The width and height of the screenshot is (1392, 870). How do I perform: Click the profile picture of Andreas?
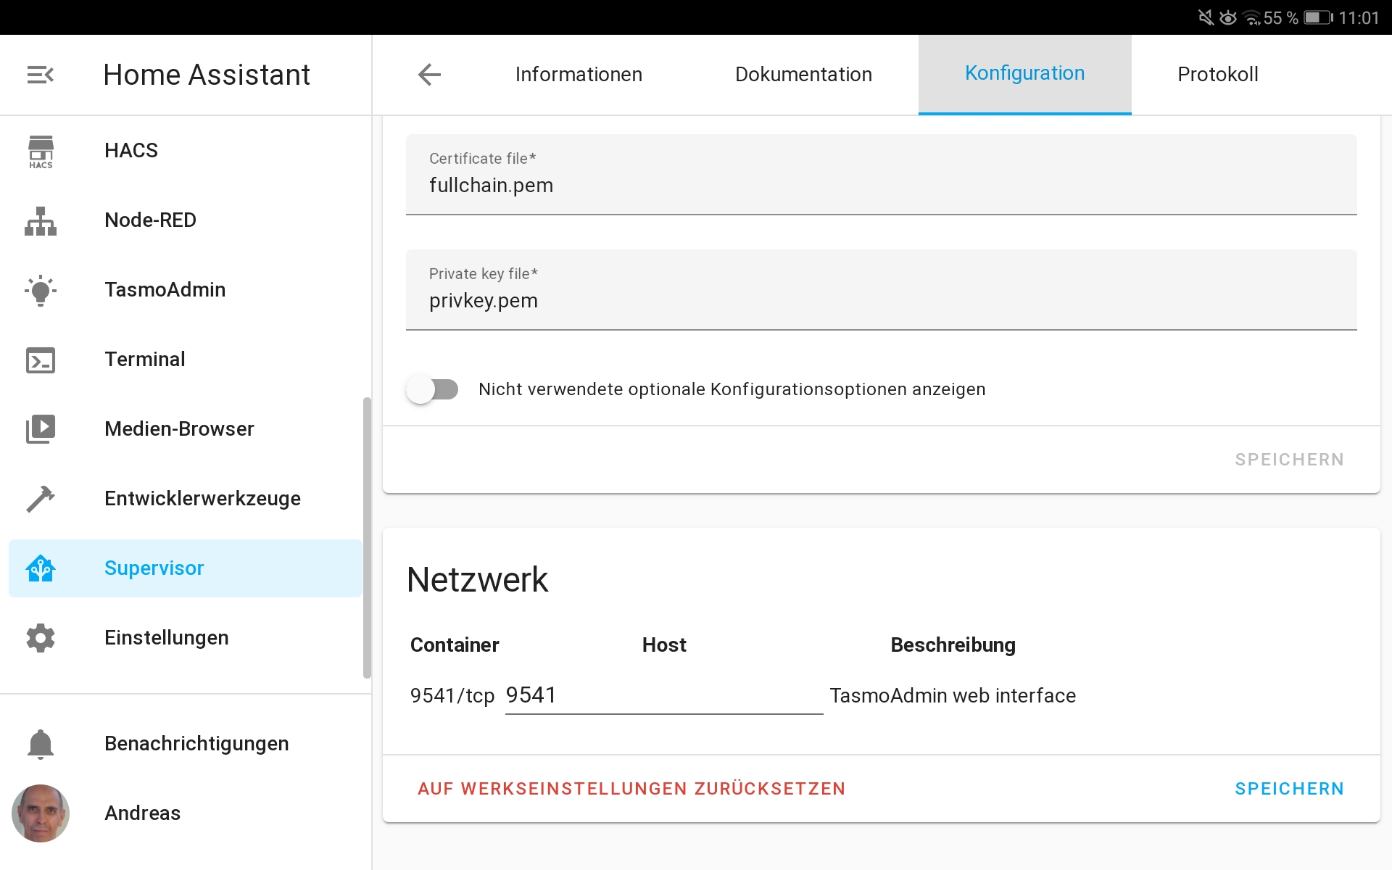tap(41, 813)
